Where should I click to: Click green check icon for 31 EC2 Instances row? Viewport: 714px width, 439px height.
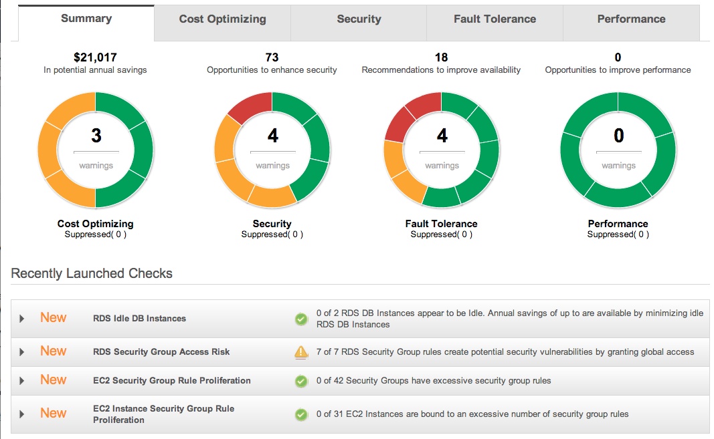(x=301, y=414)
